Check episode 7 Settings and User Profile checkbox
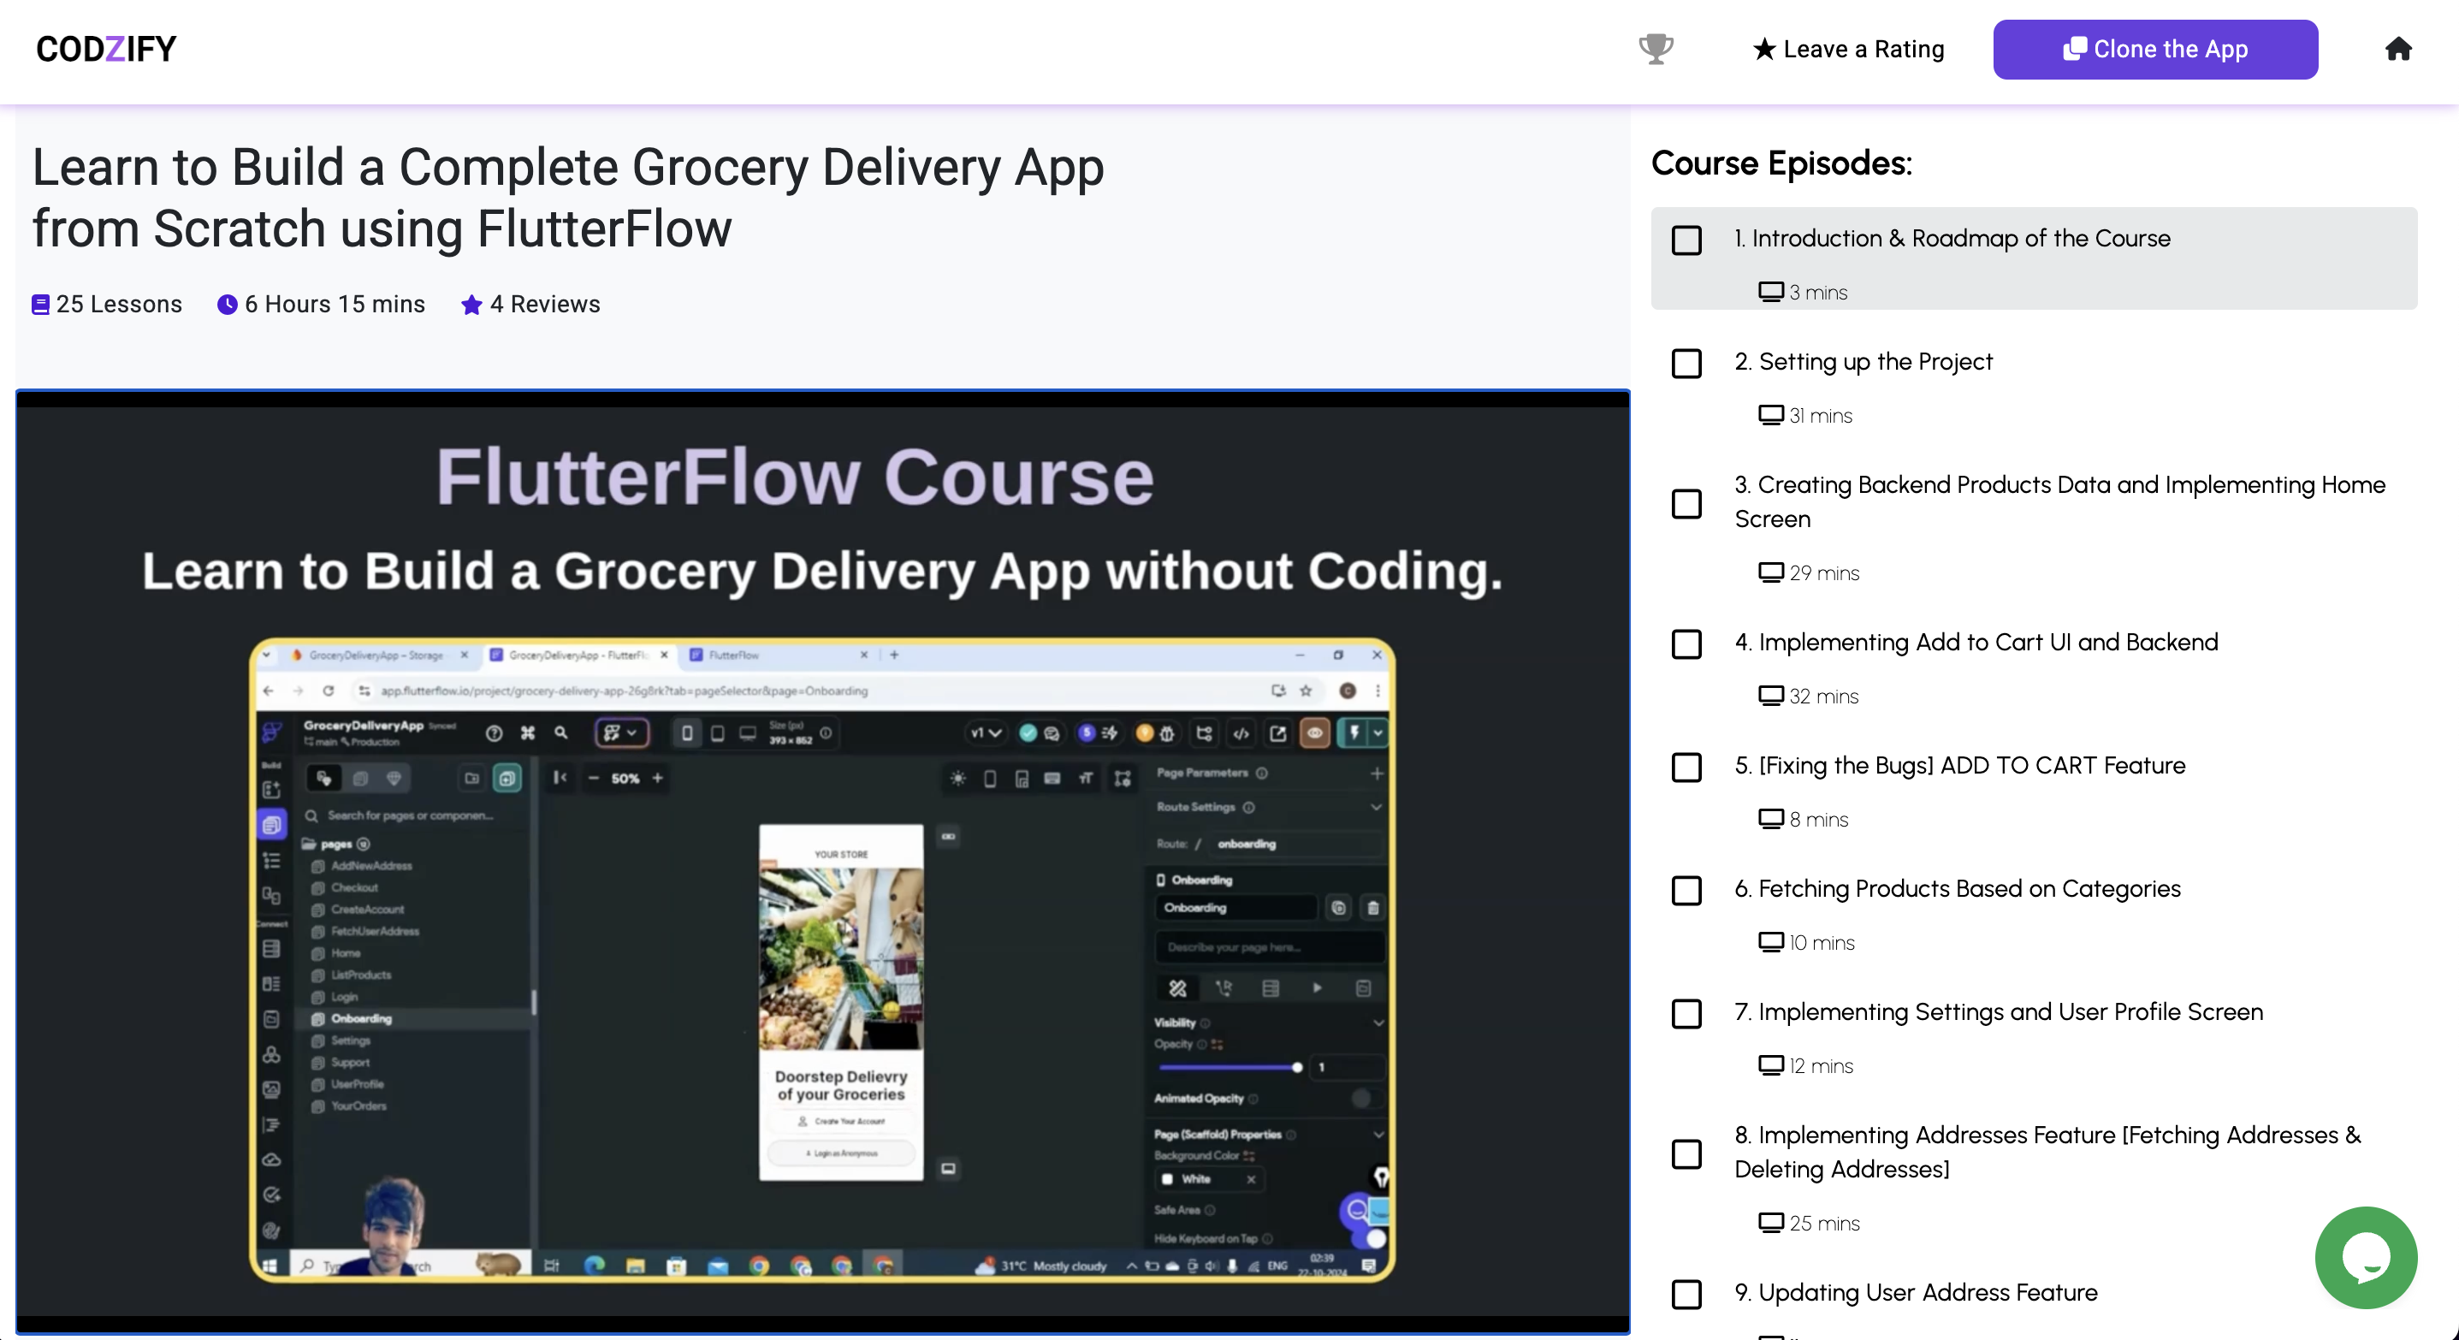 (x=1686, y=1012)
